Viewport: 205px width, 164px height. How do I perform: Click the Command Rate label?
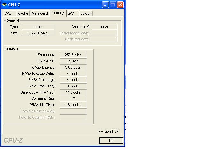[43, 98]
